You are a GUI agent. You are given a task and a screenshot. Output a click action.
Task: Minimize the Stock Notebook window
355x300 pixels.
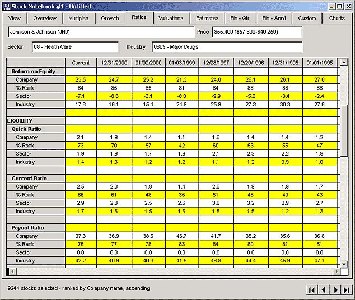tap(331, 6)
